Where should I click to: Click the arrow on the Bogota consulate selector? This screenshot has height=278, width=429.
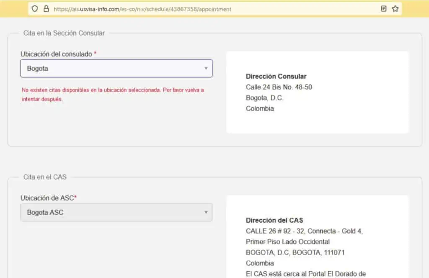click(x=206, y=68)
